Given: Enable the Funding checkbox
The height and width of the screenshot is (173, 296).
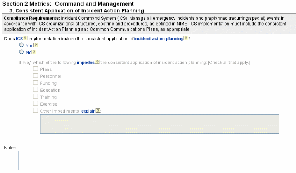Looking at the screenshot, I should click(36, 83).
